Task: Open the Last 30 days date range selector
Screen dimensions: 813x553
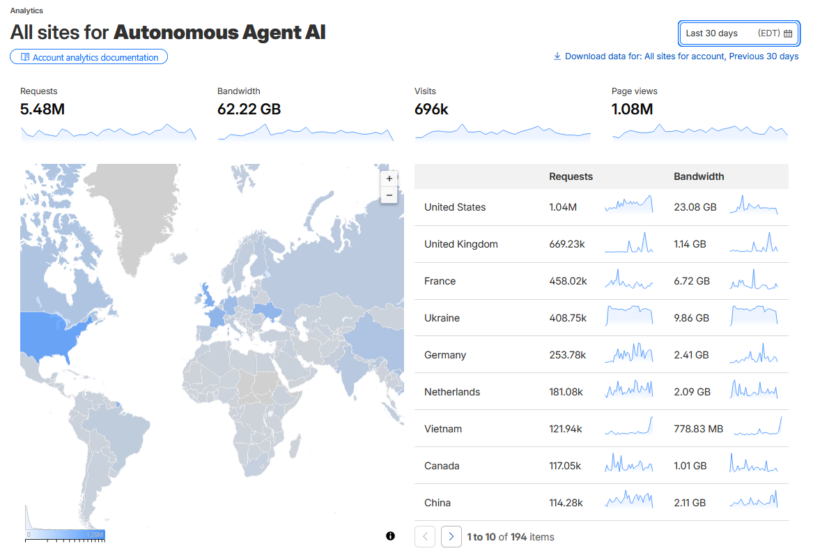Action: click(x=739, y=33)
